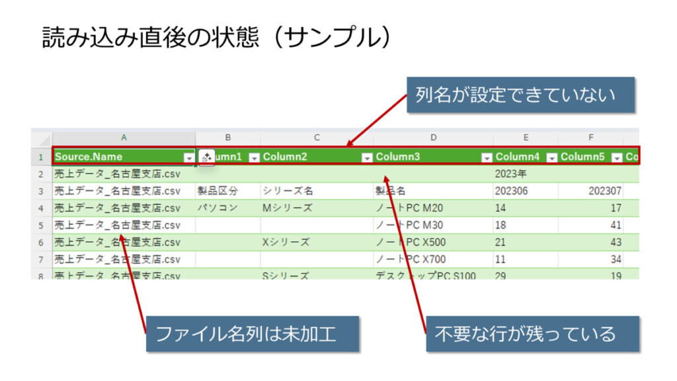Viewport: 677px width, 381px height.
Task: Open the Column3 filter dropdown
Action: [x=487, y=157]
